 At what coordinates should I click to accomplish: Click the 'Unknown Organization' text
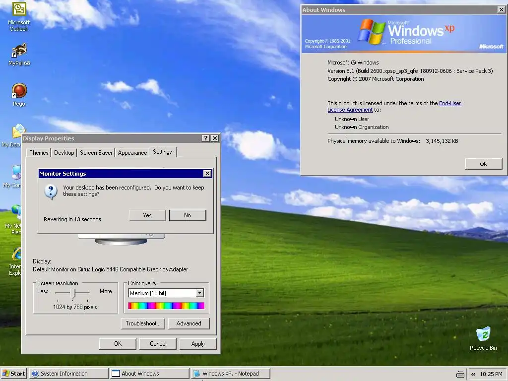(x=362, y=127)
